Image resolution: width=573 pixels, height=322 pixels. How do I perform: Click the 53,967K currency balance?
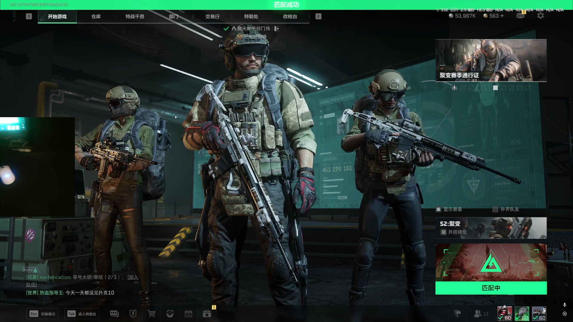(465, 16)
